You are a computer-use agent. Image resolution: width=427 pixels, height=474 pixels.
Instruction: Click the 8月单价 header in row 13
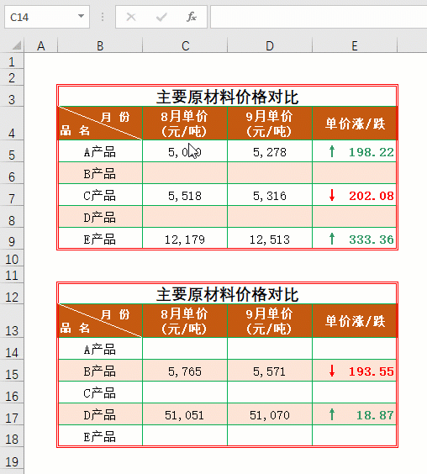point(185,321)
